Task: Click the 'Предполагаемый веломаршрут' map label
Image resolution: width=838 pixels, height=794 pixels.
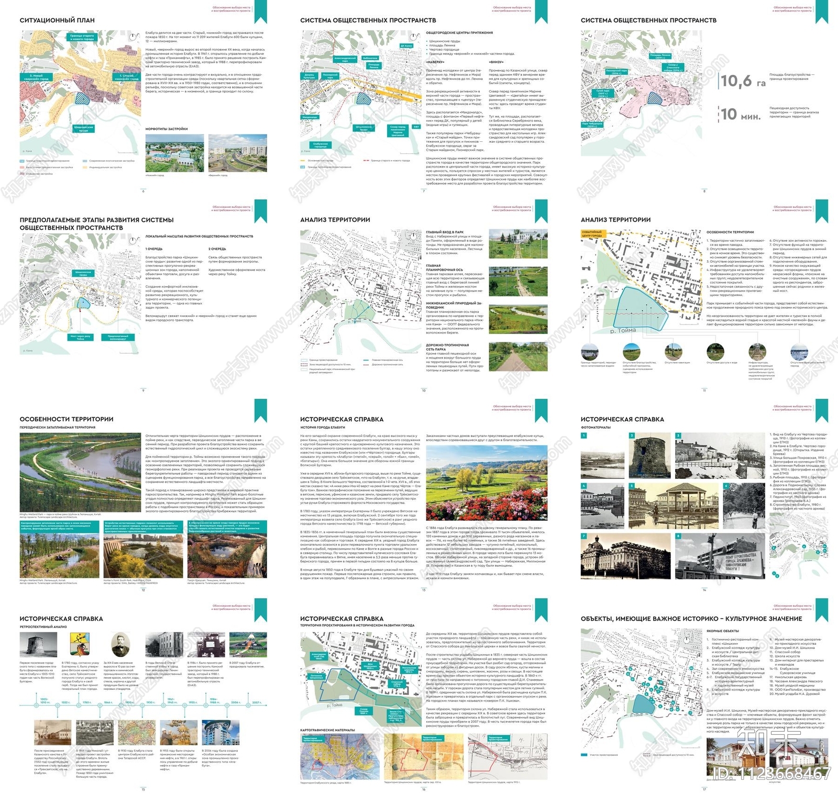Action: pos(118,337)
